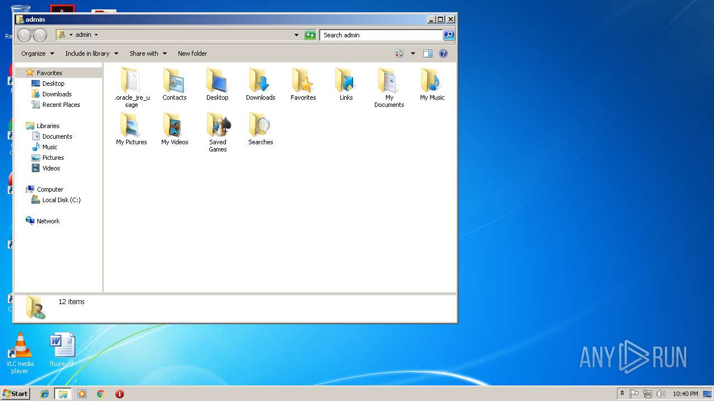Select Recent Places in navigation pane
Image resolution: width=714 pixels, height=401 pixels.
(61, 105)
